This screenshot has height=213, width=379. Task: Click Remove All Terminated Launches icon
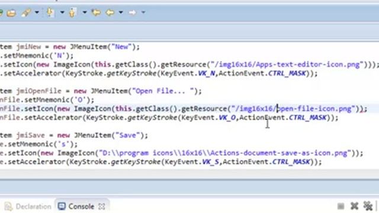pyautogui.click(x=368, y=206)
